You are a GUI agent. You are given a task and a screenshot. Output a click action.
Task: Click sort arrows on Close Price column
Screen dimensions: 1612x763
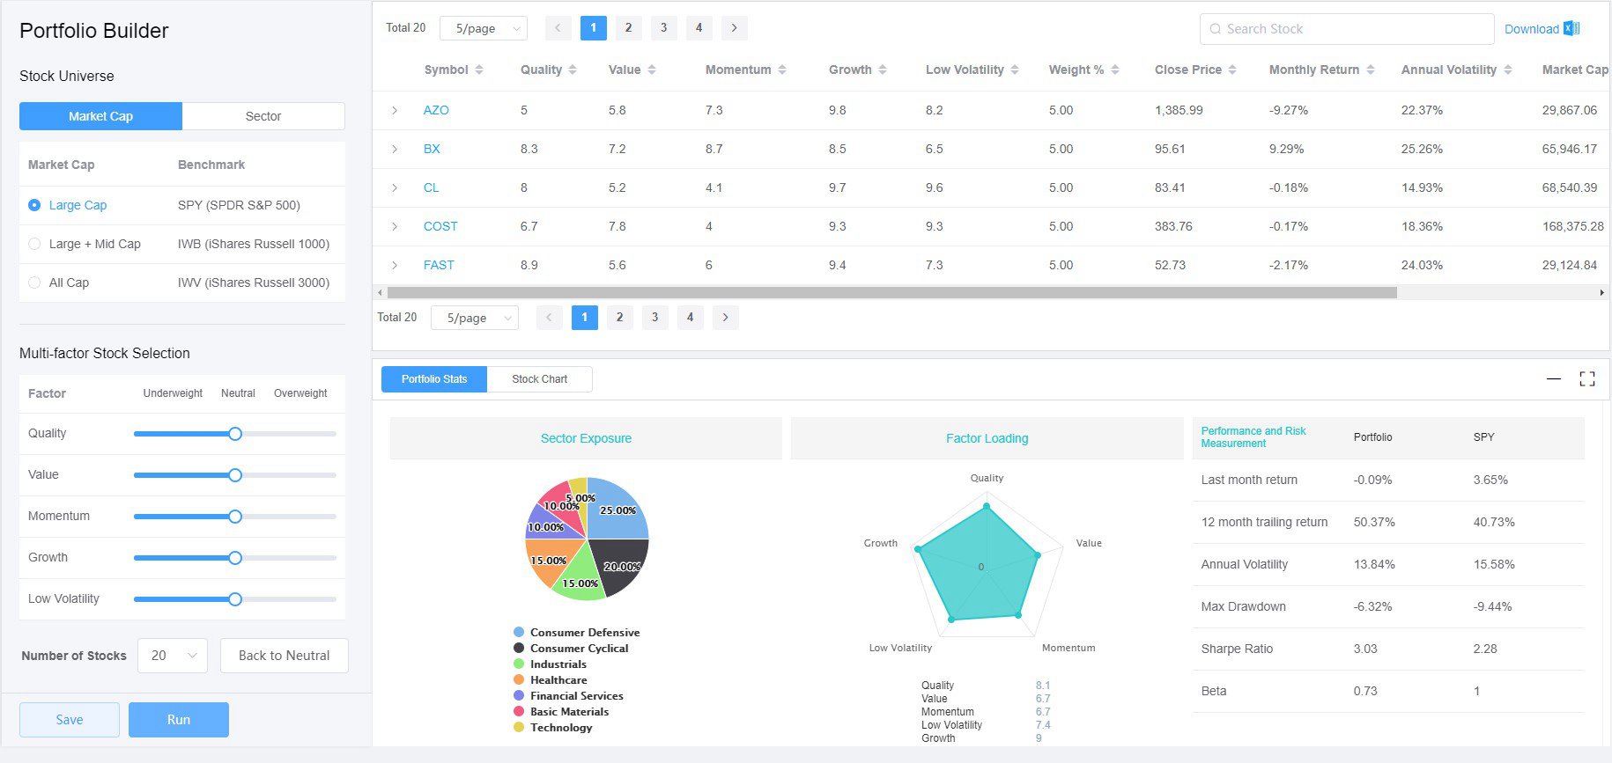pyautogui.click(x=1232, y=70)
